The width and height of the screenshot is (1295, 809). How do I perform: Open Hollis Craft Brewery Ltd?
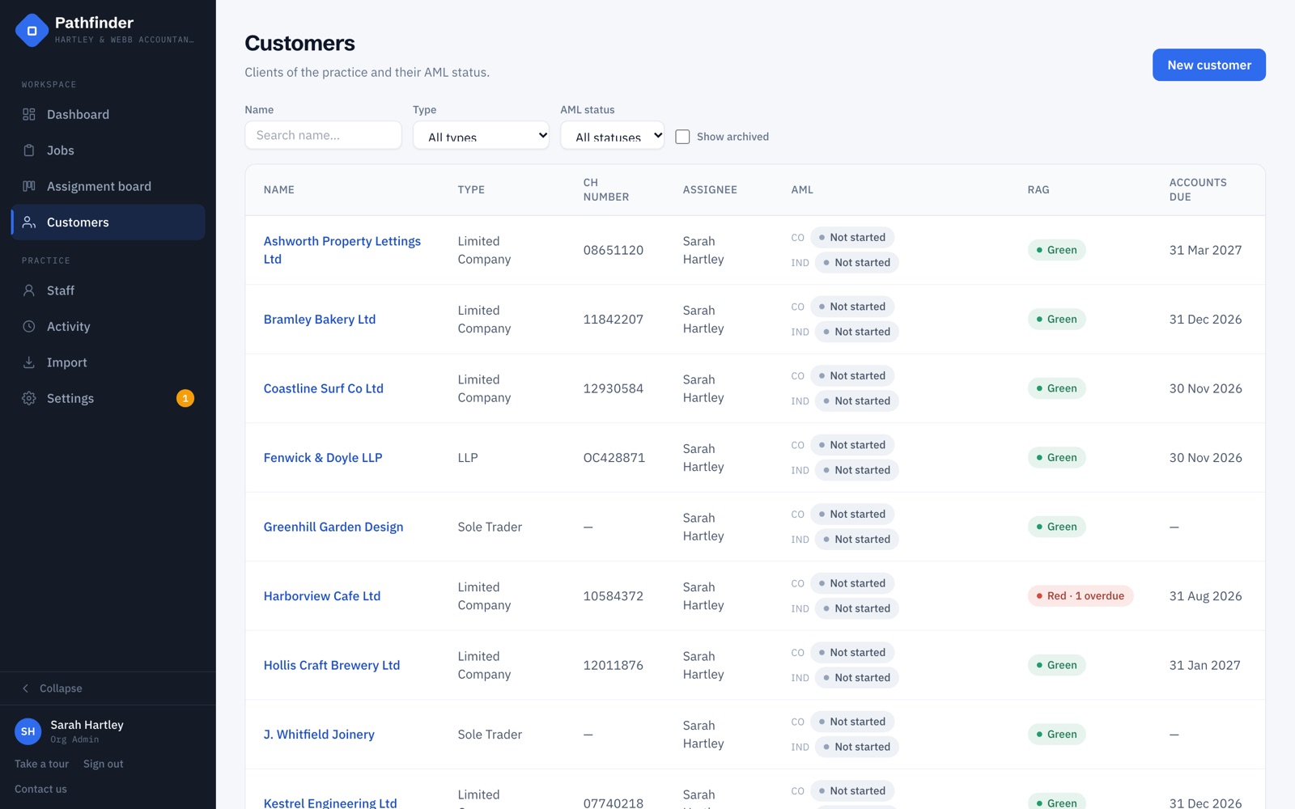click(x=332, y=665)
